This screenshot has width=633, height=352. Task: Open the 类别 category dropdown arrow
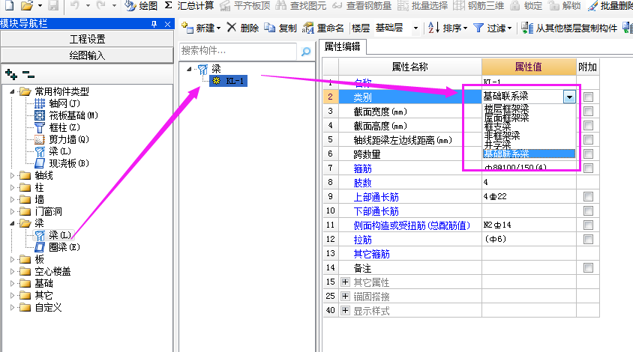[x=569, y=97]
